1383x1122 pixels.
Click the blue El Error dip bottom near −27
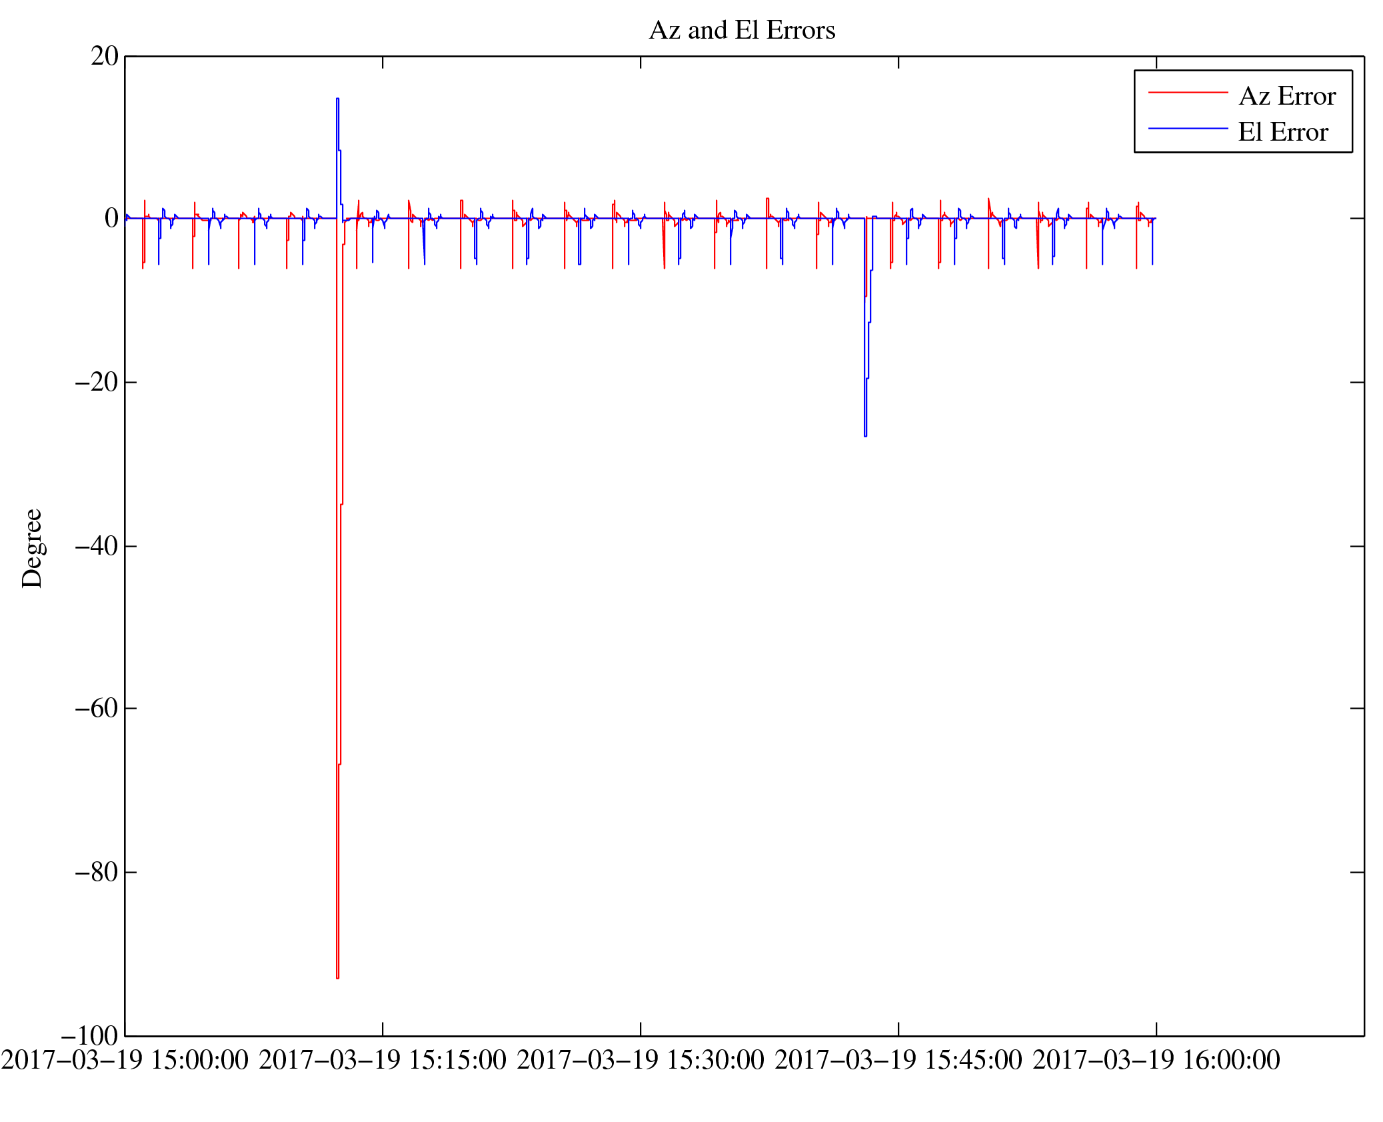pos(865,435)
